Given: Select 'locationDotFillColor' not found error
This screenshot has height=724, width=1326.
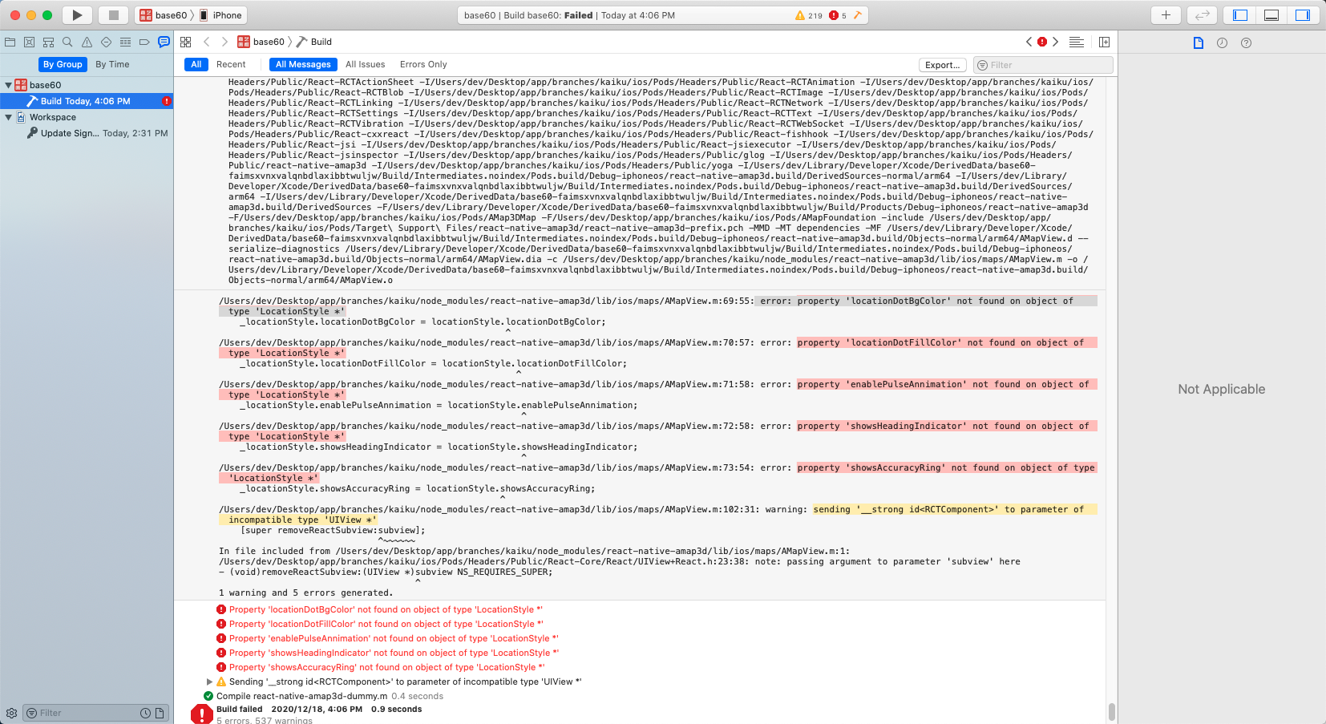Looking at the screenshot, I should pos(380,624).
